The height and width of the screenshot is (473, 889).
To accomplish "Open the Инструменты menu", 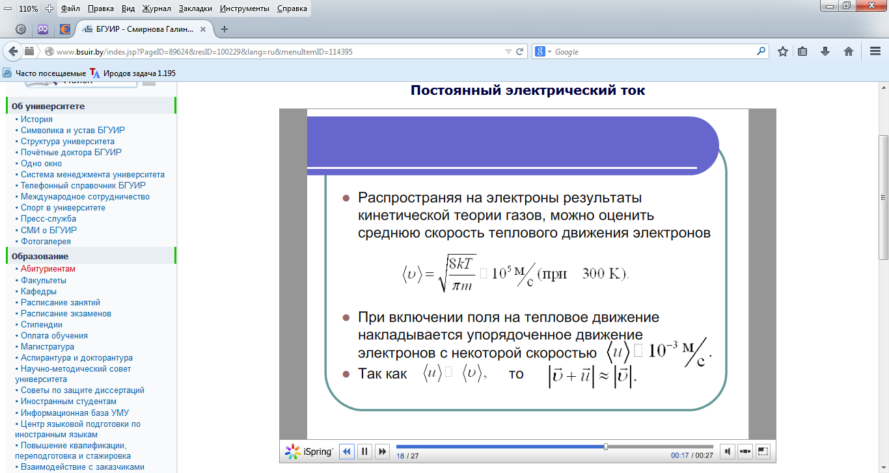I will coord(245,9).
